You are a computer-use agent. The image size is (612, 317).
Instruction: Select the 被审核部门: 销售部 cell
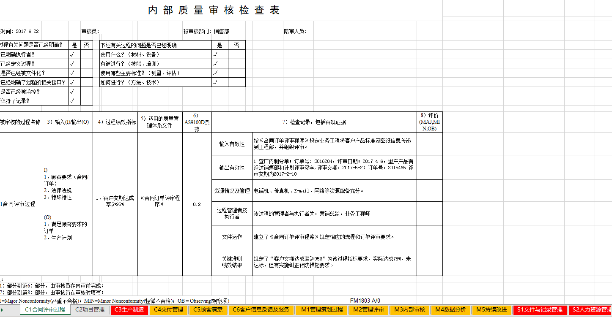point(206,31)
